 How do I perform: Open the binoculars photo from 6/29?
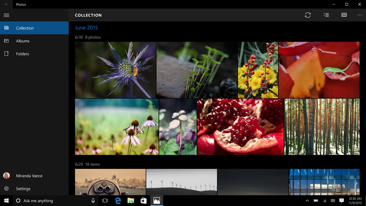click(x=110, y=183)
